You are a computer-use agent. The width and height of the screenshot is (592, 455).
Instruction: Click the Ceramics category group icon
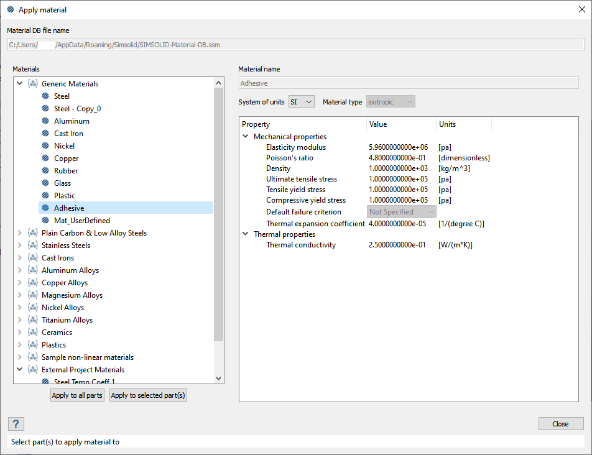point(33,333)
